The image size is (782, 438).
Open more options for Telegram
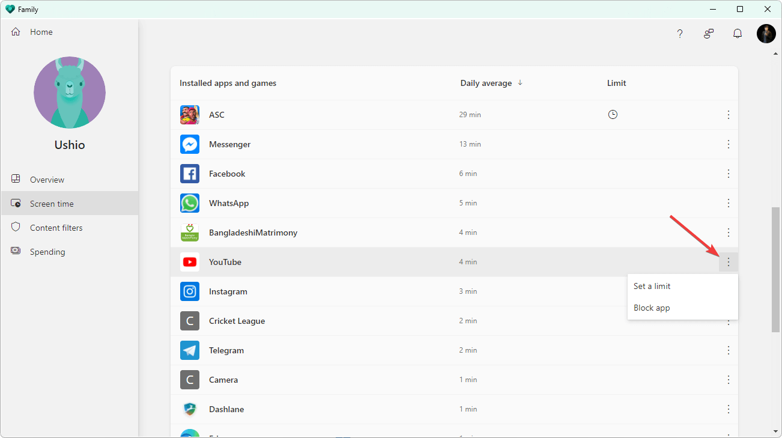click(729, 350)
